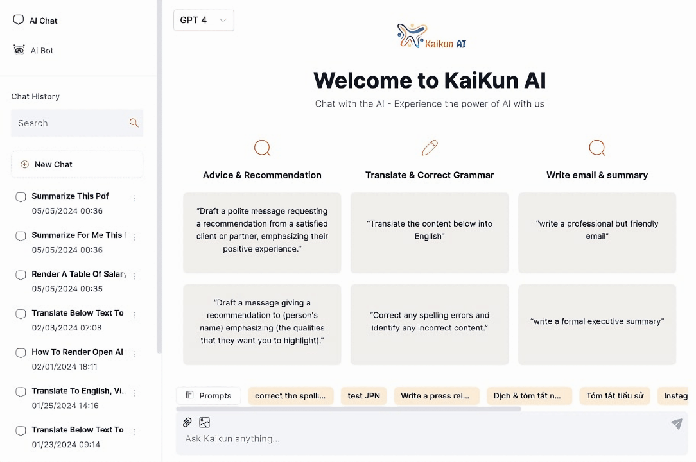Open options menu for How To Render Open AI
This screenshot has width=696, height=462.
pos(134,354)
